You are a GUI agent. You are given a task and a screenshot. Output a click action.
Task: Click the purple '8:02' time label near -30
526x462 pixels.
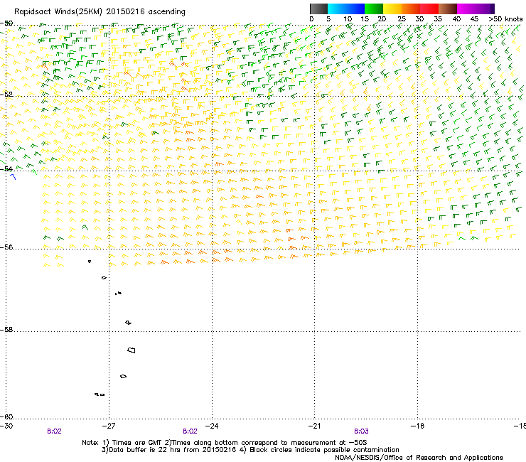point(54,431)
